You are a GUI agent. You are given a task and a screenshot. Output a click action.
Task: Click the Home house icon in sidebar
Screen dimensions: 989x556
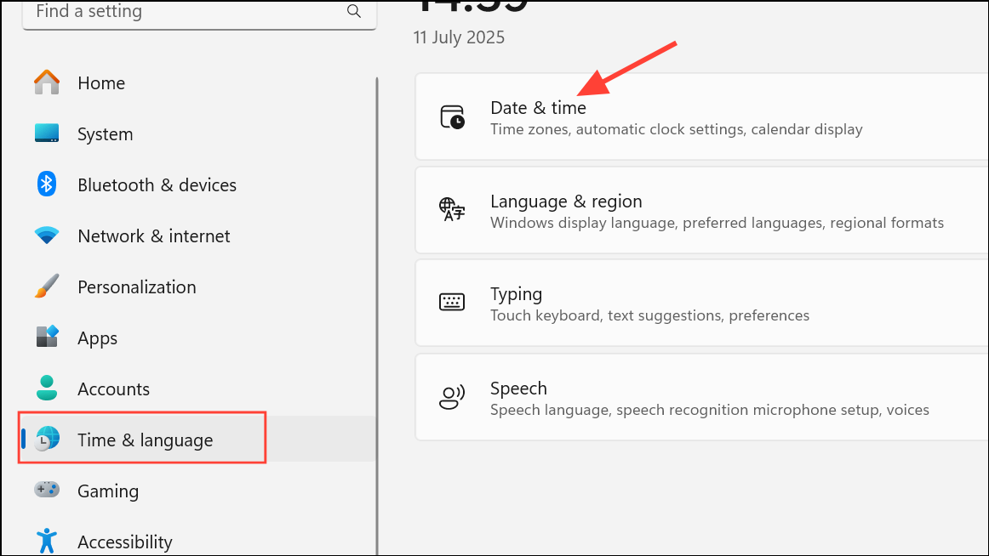coord(47,82)
